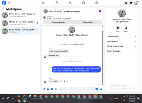The width and height of the screenshot is (142, 103).
Task: Open the Windows notification center
Action: pyautogui.click(x=139, y=98)
